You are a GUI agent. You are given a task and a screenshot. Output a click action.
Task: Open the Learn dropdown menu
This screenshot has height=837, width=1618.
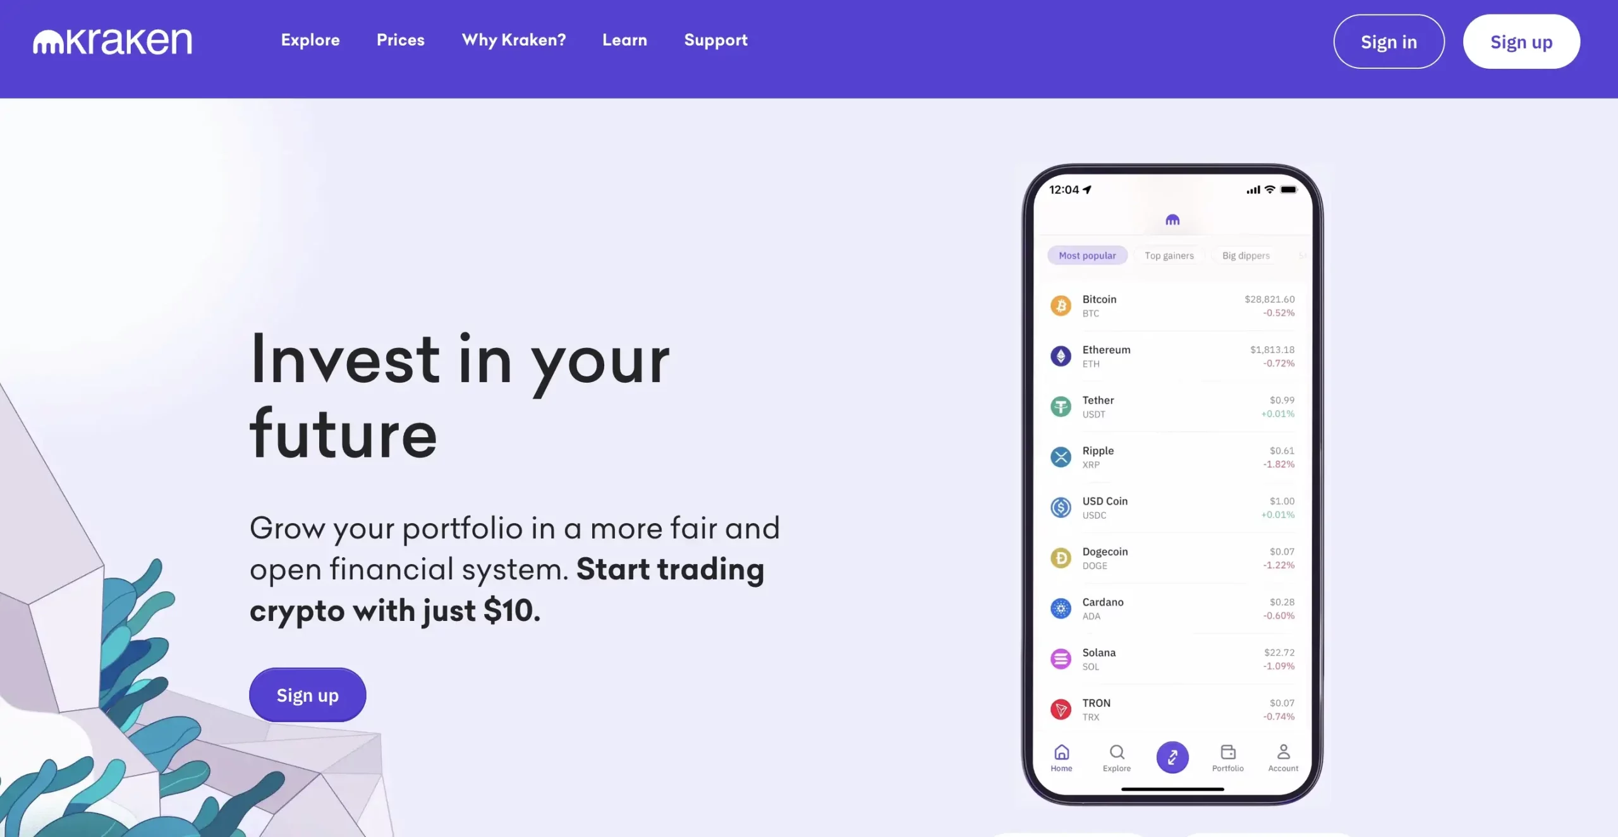pyautogui.click(x=625, y=40)
